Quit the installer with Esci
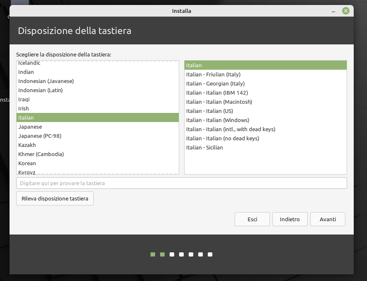Screen dimensions: 367x281 (x=252, y=219)
